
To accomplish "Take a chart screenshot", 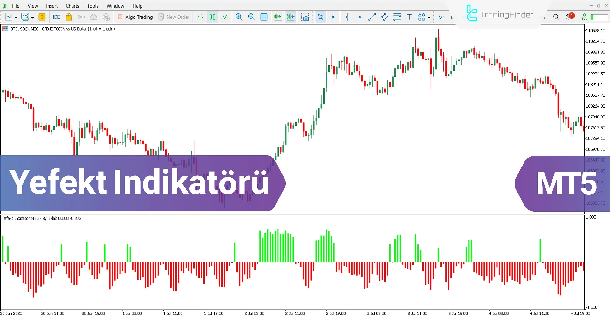I will point(305,17).
